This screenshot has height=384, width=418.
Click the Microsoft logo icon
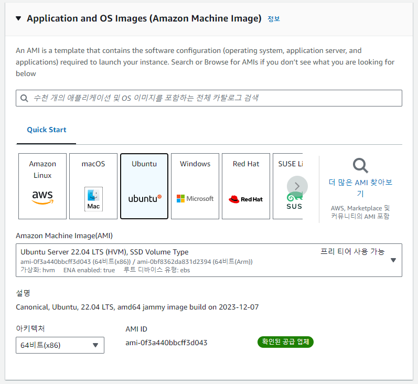(195, 199)
